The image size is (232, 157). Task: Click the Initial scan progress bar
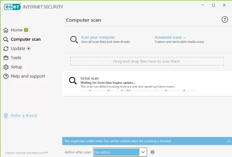point(138,91)
